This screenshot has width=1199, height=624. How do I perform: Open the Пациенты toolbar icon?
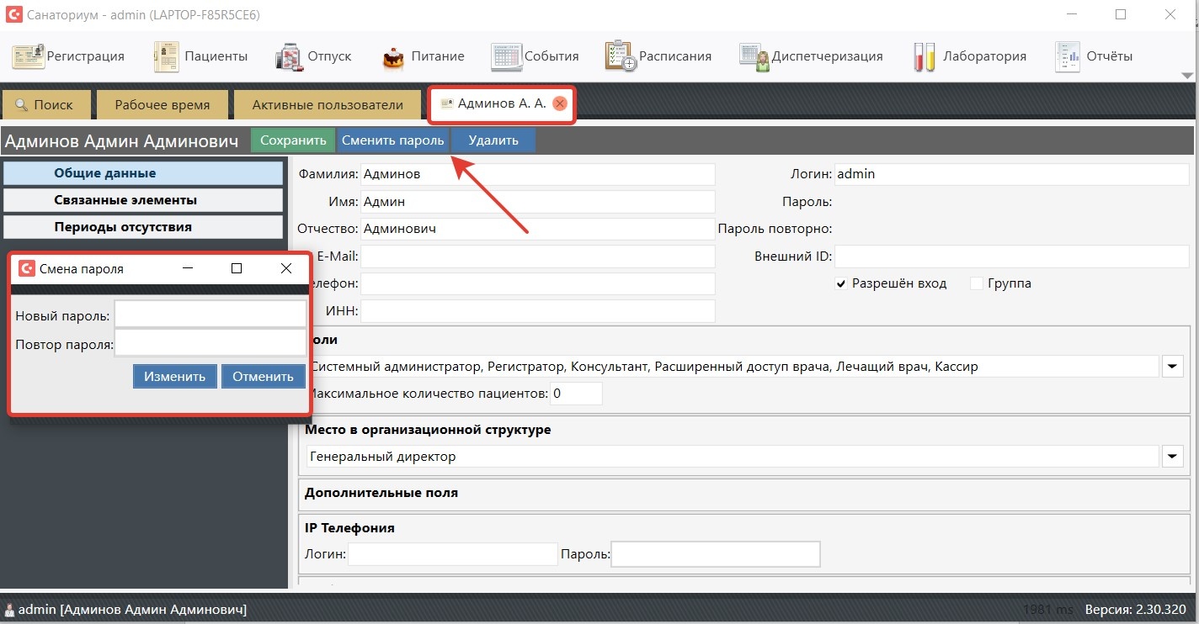(x=167, y=56)
